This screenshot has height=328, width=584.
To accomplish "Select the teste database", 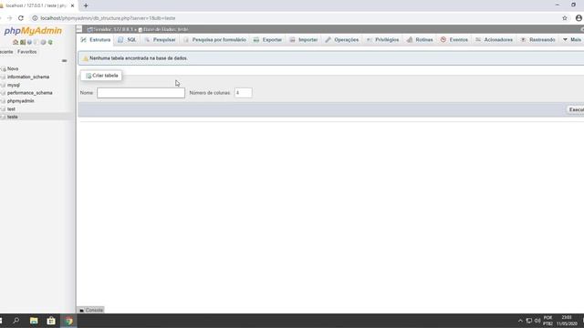I will point(12,117).
